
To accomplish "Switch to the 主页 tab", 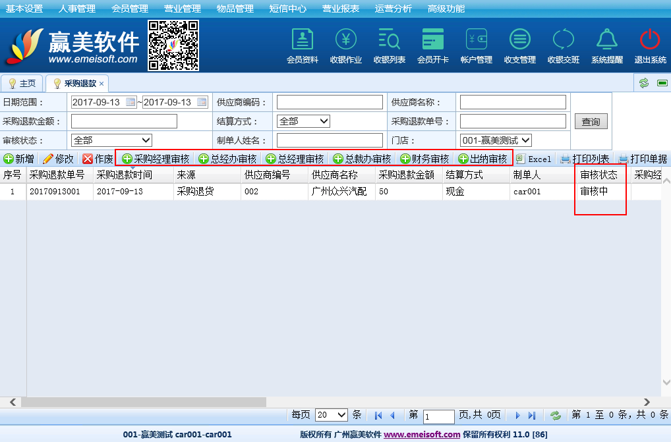I will point(22,84).
